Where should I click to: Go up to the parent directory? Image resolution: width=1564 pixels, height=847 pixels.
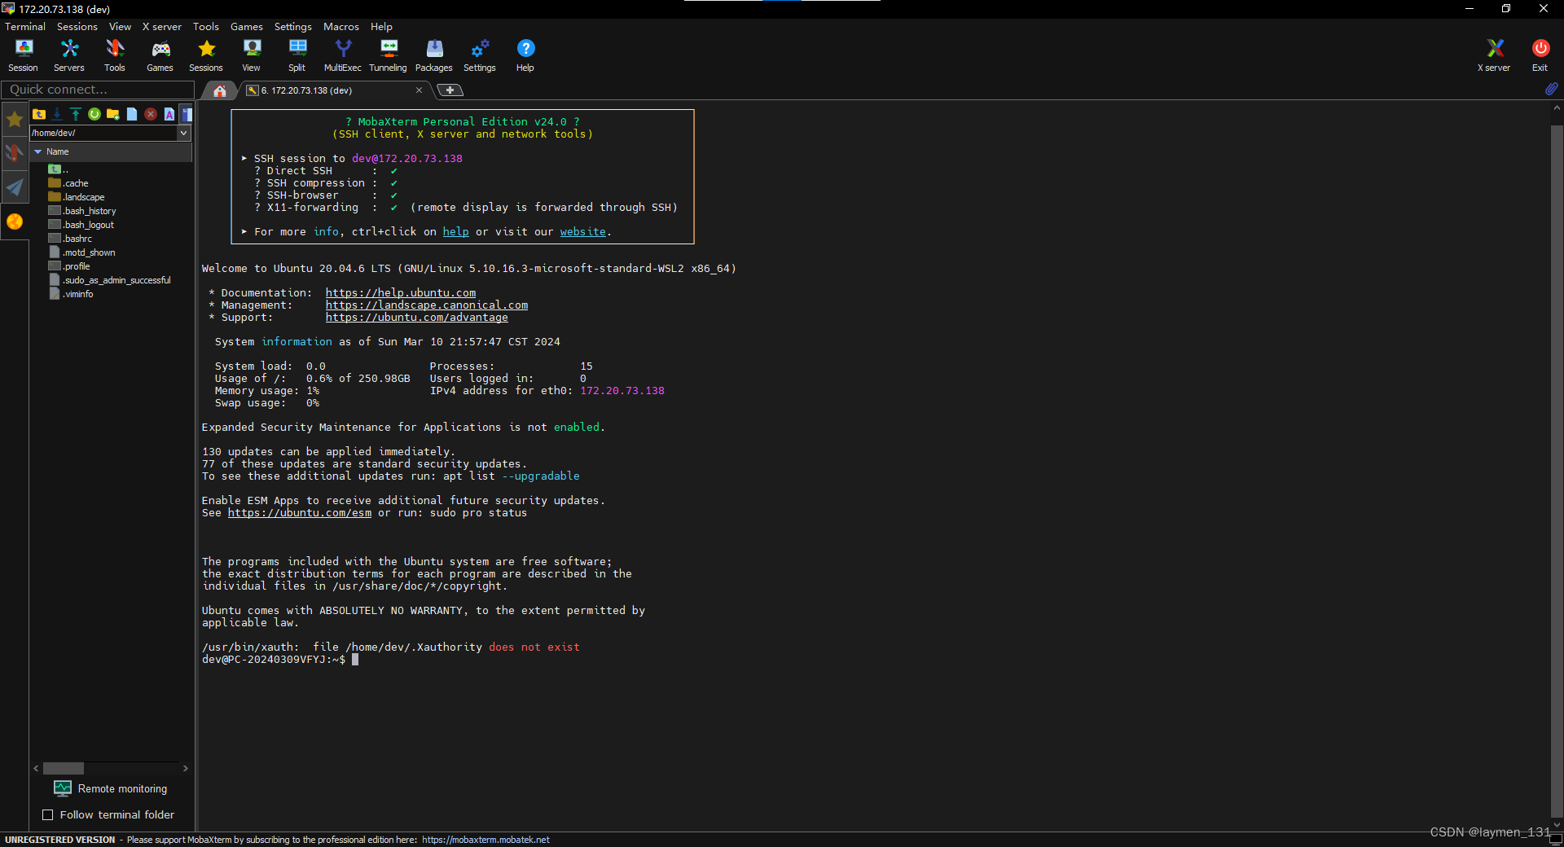tap(39, 114)
